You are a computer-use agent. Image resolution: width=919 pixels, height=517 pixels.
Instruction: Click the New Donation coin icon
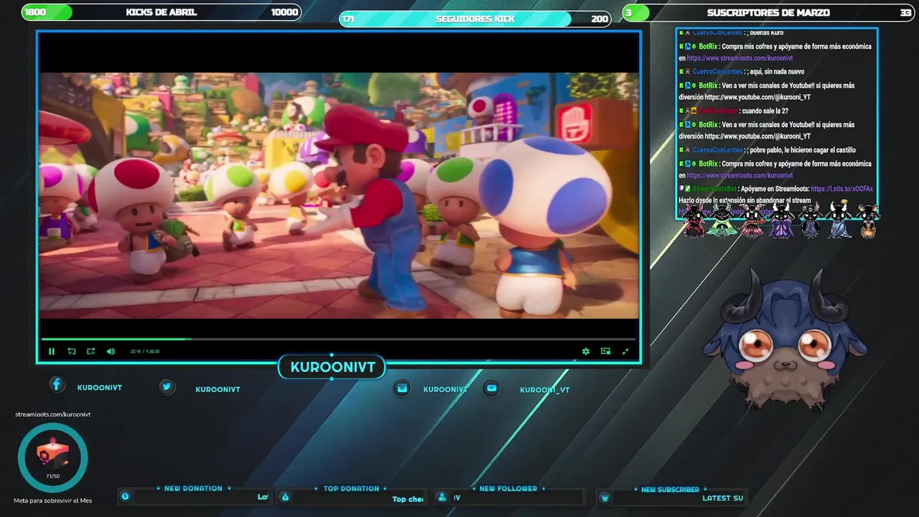pos(125,496)
